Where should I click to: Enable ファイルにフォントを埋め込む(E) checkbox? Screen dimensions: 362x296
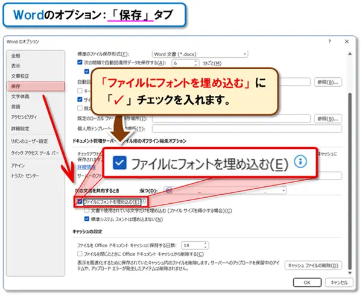click(x=80, y=201)
